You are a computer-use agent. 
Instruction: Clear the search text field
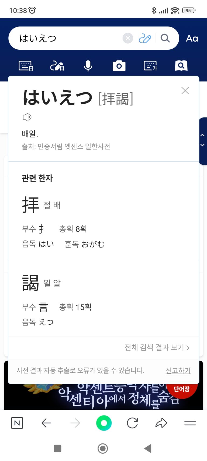pyautogui.click(x=128, y=38)
